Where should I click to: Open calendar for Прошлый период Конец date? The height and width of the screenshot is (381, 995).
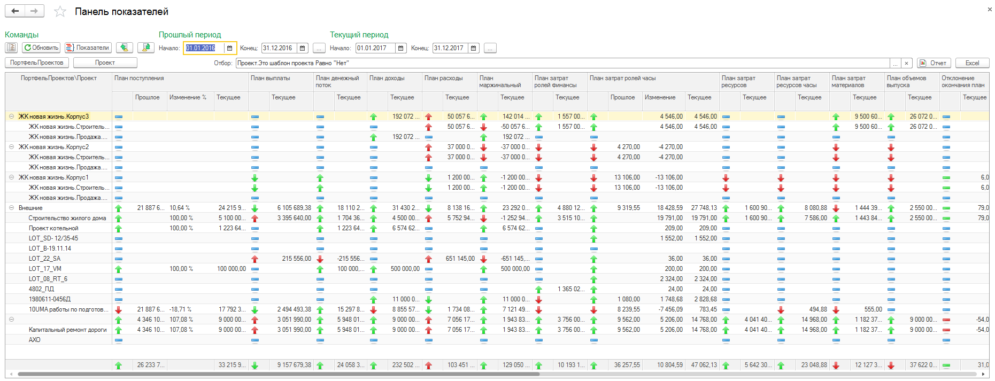pyautogui.click(x=303, y=48)
